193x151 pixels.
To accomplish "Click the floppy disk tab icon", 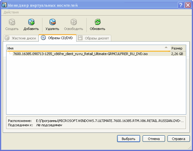I will point(80,38).
